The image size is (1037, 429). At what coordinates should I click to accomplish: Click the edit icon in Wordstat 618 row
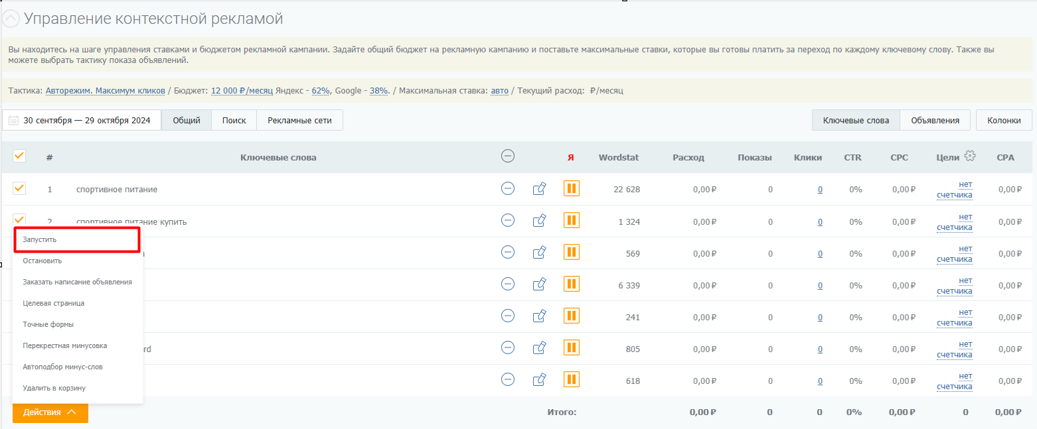point(540,380)
